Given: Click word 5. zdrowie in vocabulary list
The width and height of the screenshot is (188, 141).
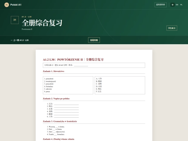Looking at the screenshot, I should pos(48,89).
